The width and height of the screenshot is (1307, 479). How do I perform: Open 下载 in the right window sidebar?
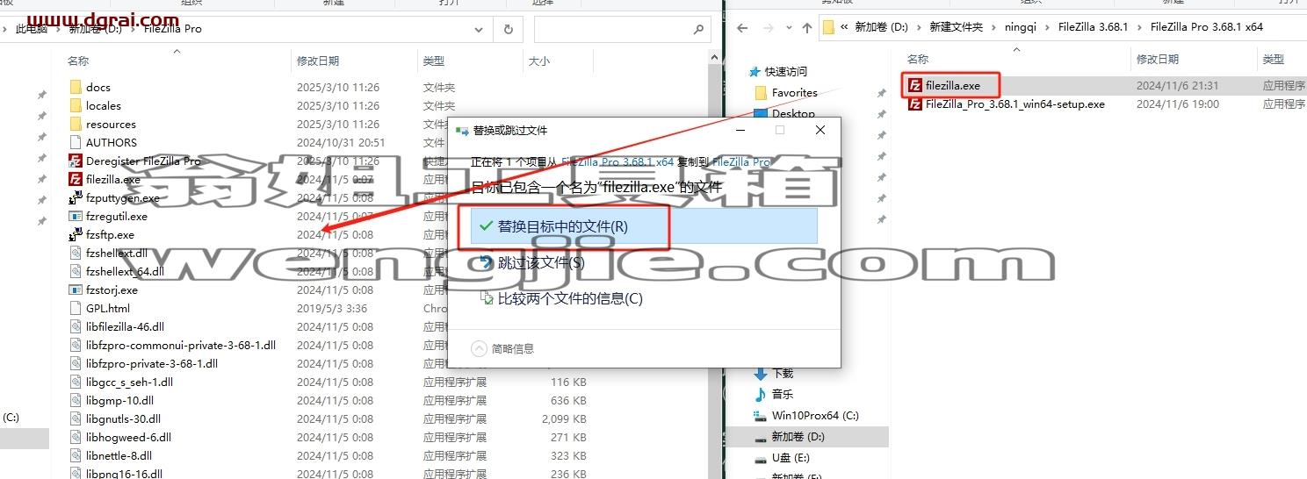pyautogui.click(x=783, y=374)
